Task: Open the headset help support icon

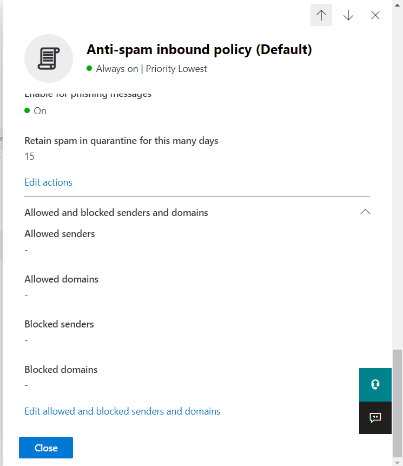Action: [375, 385]
